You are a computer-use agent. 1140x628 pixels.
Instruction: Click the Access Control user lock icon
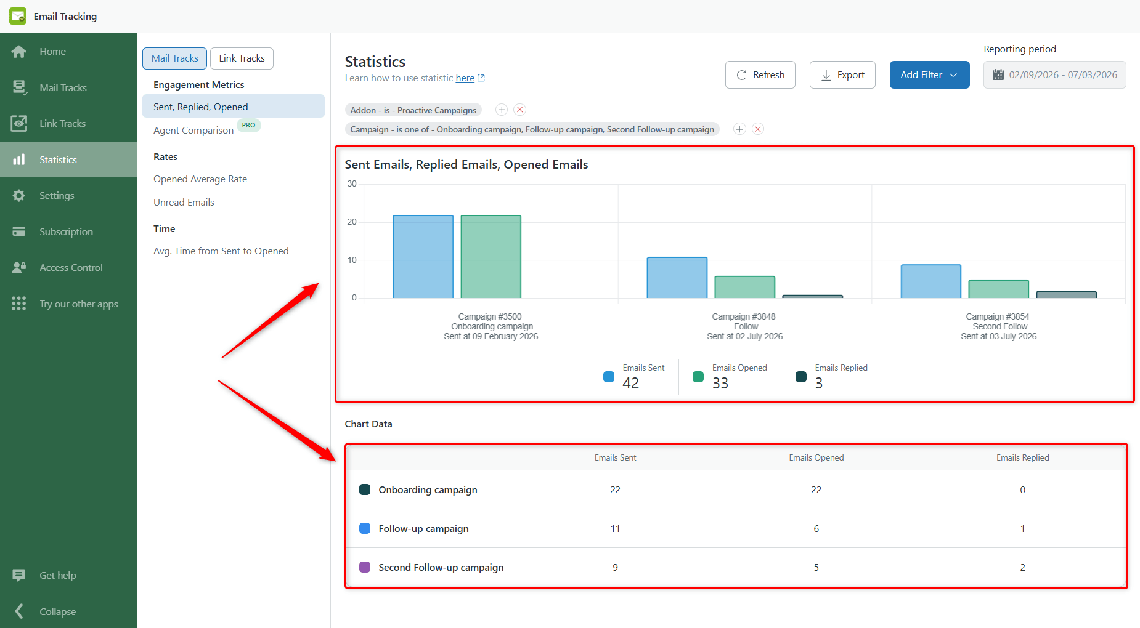click(x=19, y=267)
